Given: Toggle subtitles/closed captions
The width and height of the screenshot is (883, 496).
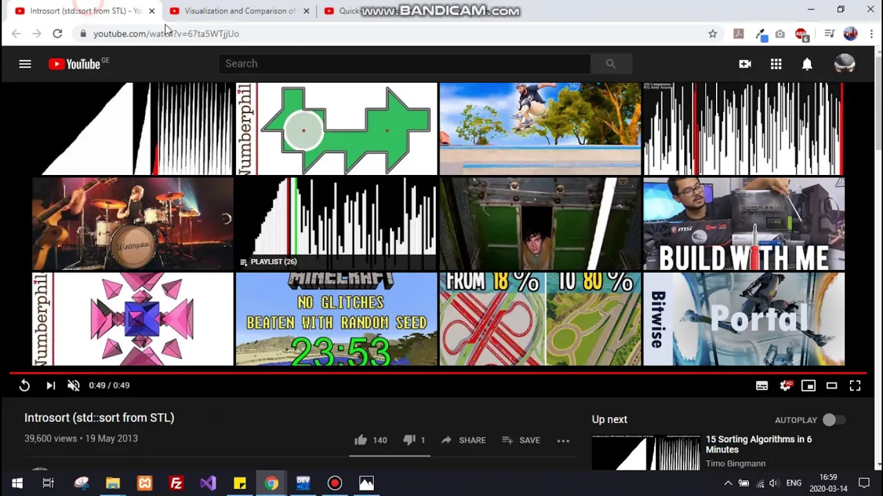Looking at the screenshot, I should coord(762,386).
